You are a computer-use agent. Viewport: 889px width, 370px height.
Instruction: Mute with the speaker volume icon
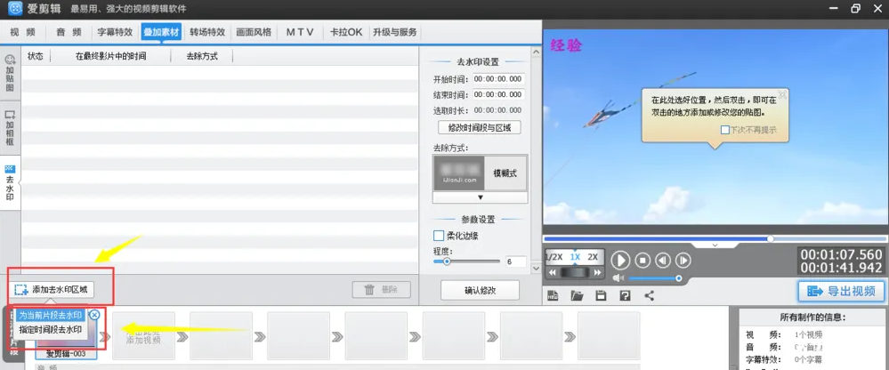pos(618,277)
